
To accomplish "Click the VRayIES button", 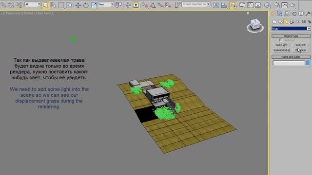I will (x=300, y=45).
